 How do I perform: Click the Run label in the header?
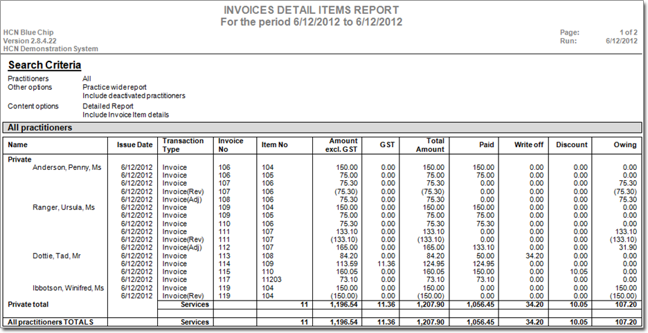pos(568,41)
